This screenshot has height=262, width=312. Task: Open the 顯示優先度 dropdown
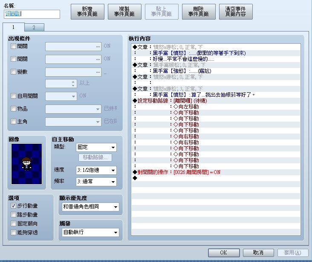pyautogui.click(x=90, y=207)
